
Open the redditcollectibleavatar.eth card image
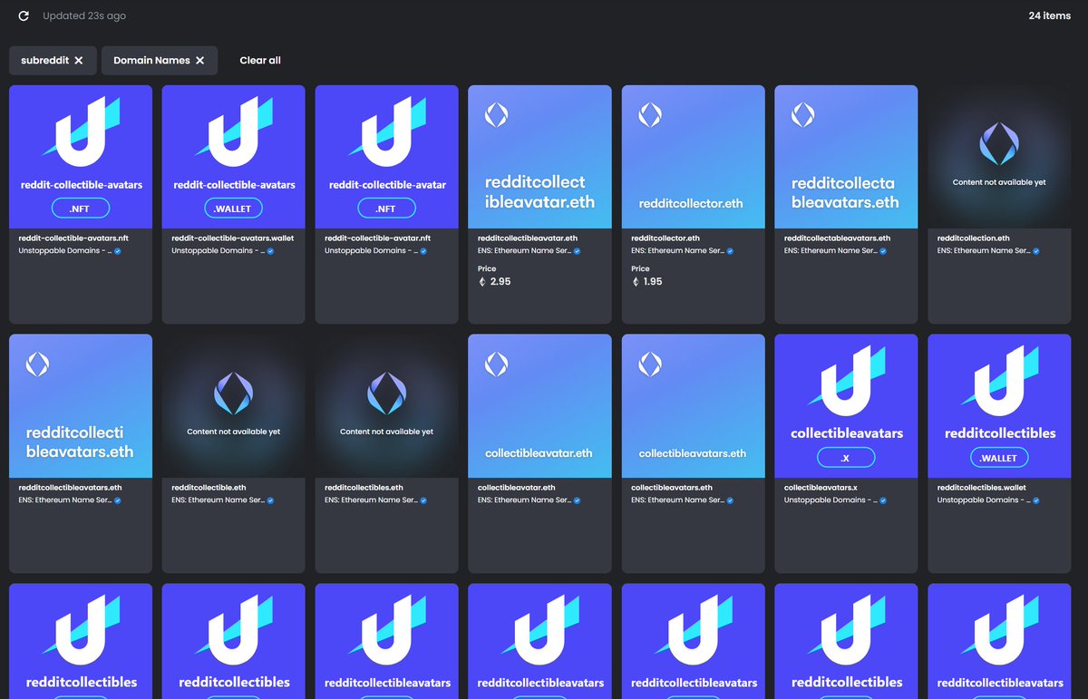(540, 157)
